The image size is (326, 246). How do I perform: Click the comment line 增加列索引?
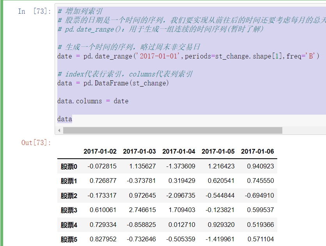point(80,11)
